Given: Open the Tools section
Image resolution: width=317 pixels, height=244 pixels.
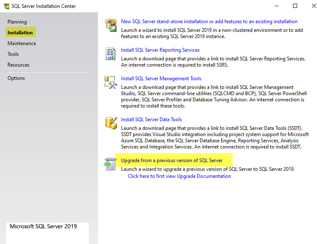Looking at the screenshot, I should tap(13, 54).
